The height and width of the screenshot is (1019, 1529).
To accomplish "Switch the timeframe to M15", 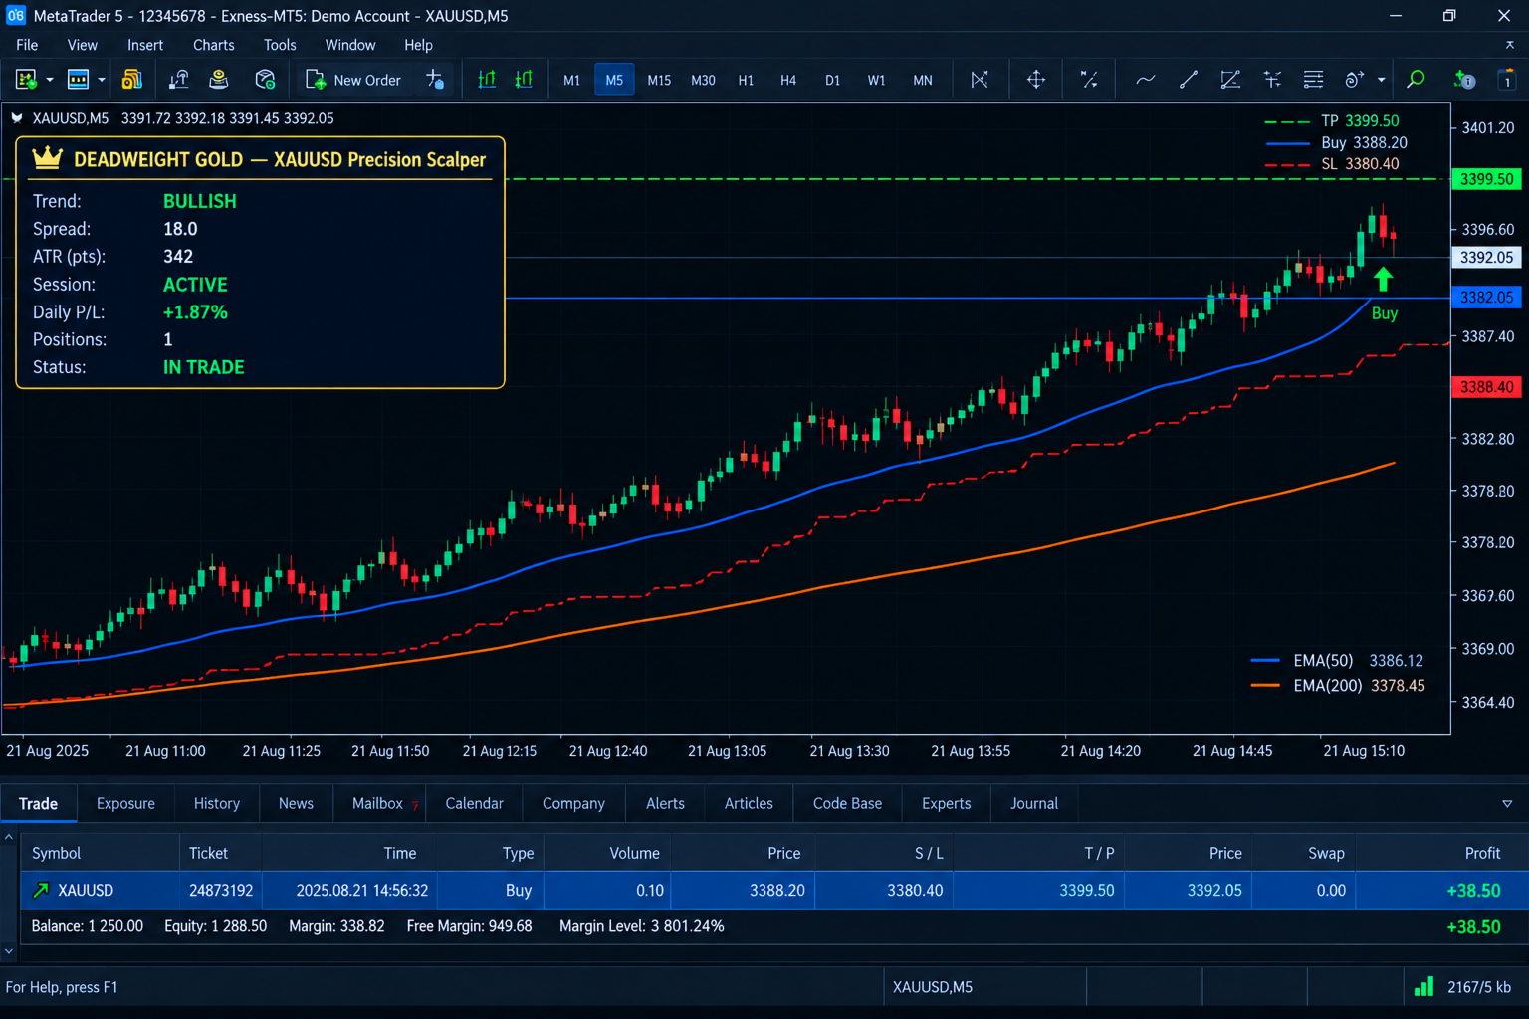I will (659, 80).
